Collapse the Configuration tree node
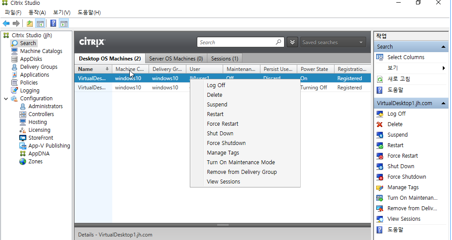 pyautogui.click(x=6, y=99)
